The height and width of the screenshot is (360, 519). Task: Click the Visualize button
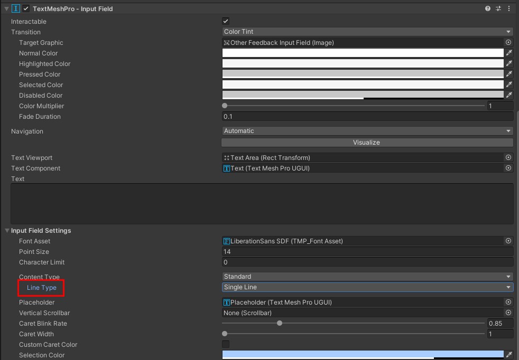tap(367, 143)
